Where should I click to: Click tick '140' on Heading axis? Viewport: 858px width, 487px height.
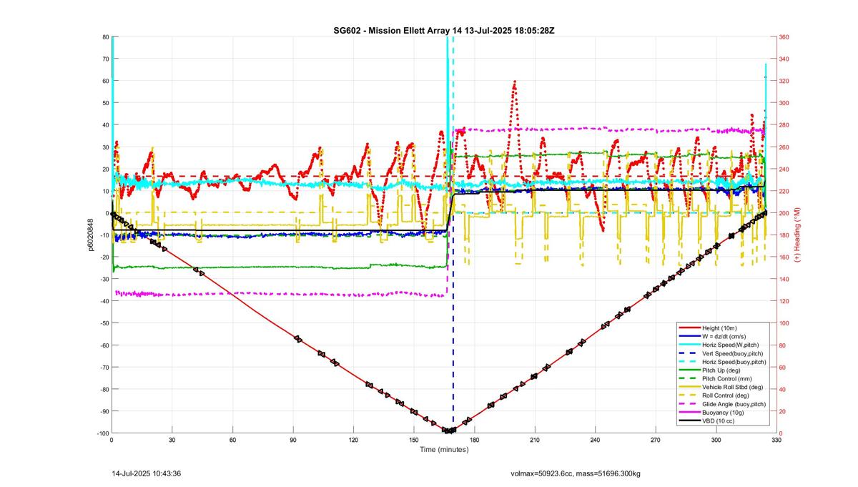click(x=784, y=279)
